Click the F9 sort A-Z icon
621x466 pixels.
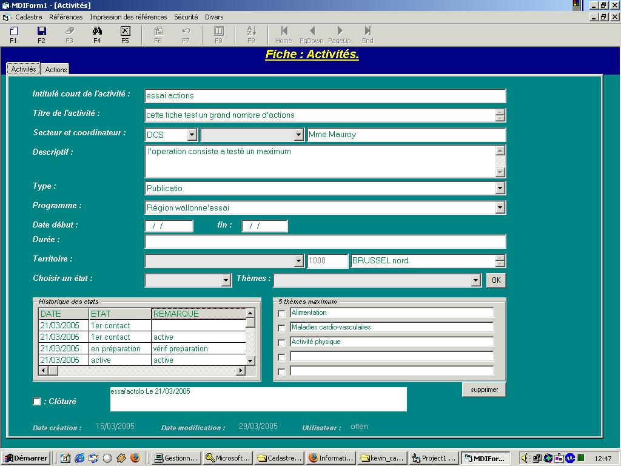coord(251,32)
